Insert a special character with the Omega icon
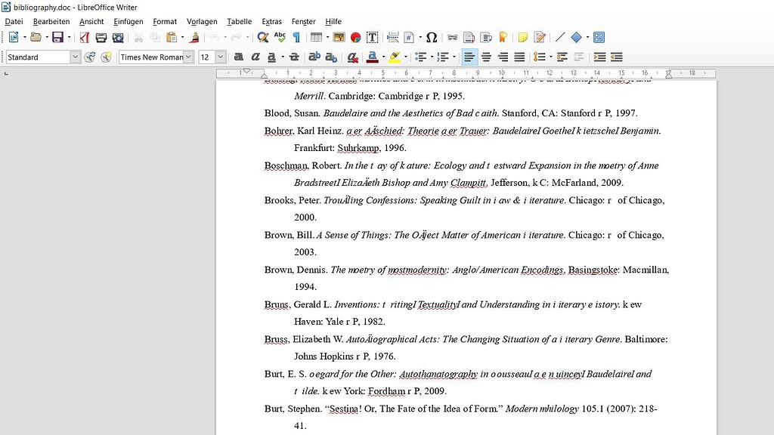Screen dimensions: 774x435 (x=432, y=36)
